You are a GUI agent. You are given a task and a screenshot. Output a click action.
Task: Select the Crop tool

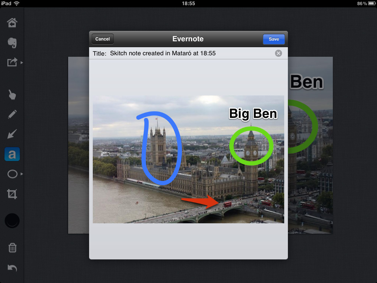12,194
